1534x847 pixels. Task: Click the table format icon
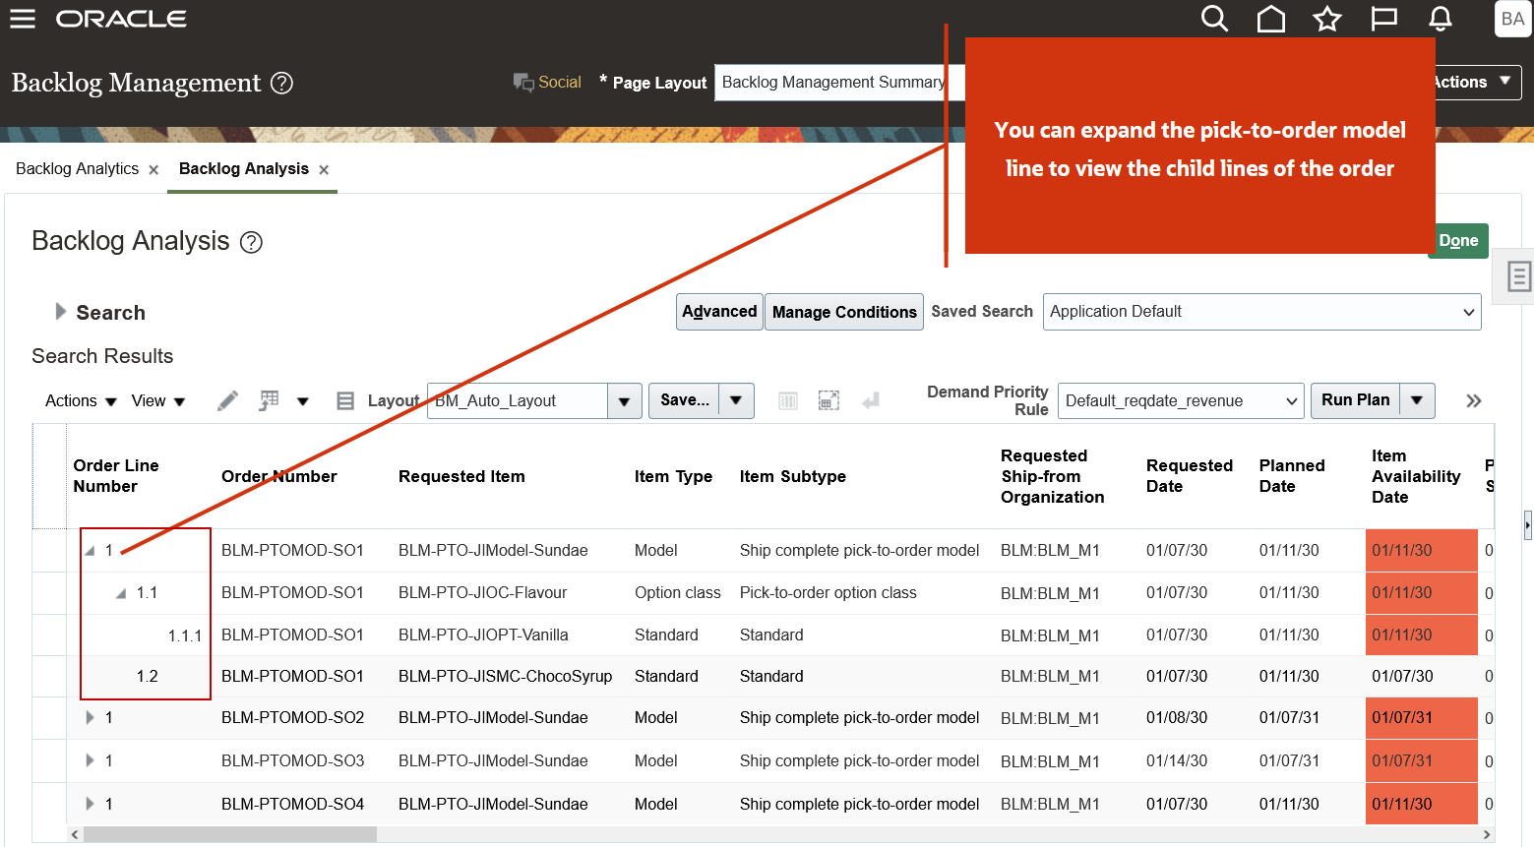pos(269,400)
